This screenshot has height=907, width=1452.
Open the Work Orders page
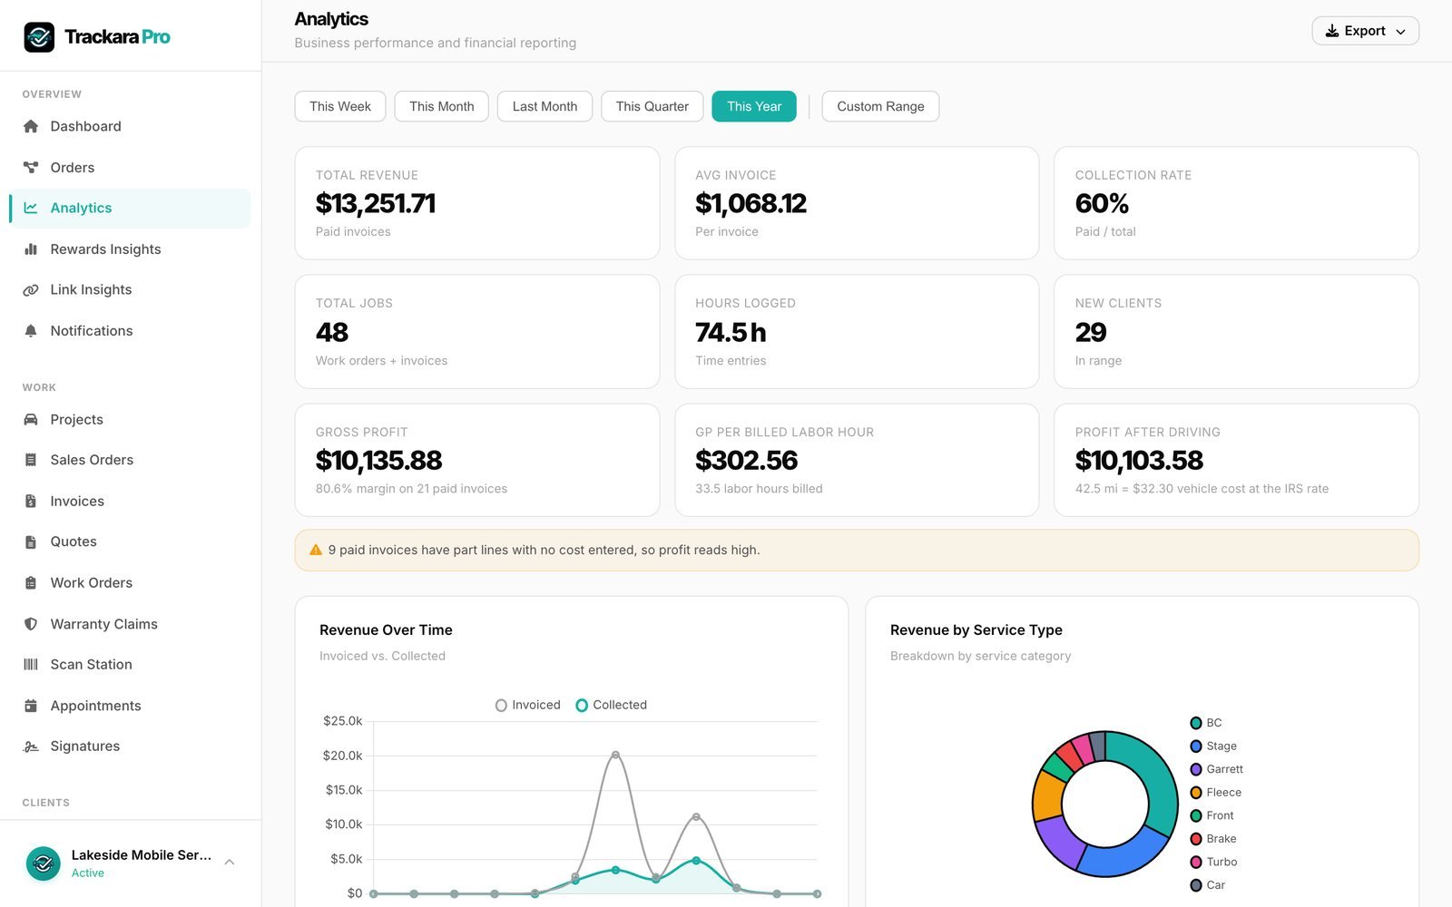point(130,583)
